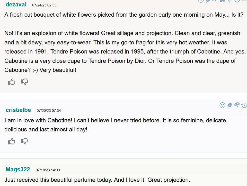The image size is (247, 186).
Task: Click the 07/24/23 02:35 review timestamp
Action: pos(44,5)
